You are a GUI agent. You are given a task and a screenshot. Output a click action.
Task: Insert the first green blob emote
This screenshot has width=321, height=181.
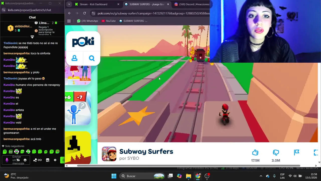[5, 152]
